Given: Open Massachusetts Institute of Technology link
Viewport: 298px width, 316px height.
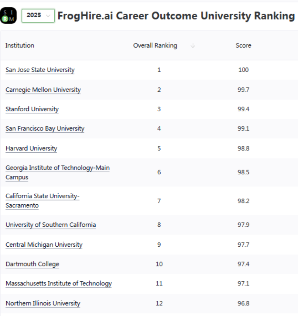Looking at the screenshot, I should 58,284.
